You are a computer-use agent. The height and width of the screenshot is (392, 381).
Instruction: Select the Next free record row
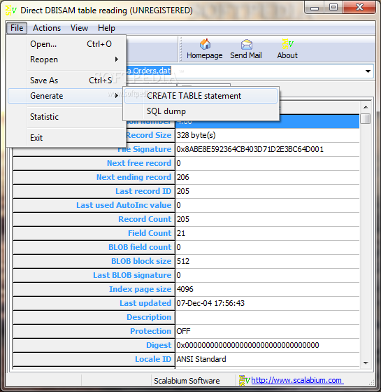coord(186,163)
